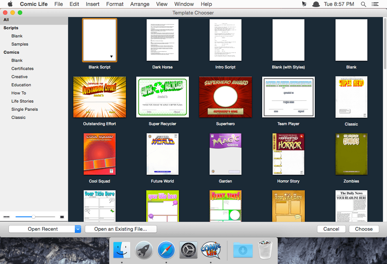Click the small thumbnail size icon
Image resolution: width=387 pixels, height=264 pixels.
click(x=6, y=217)
